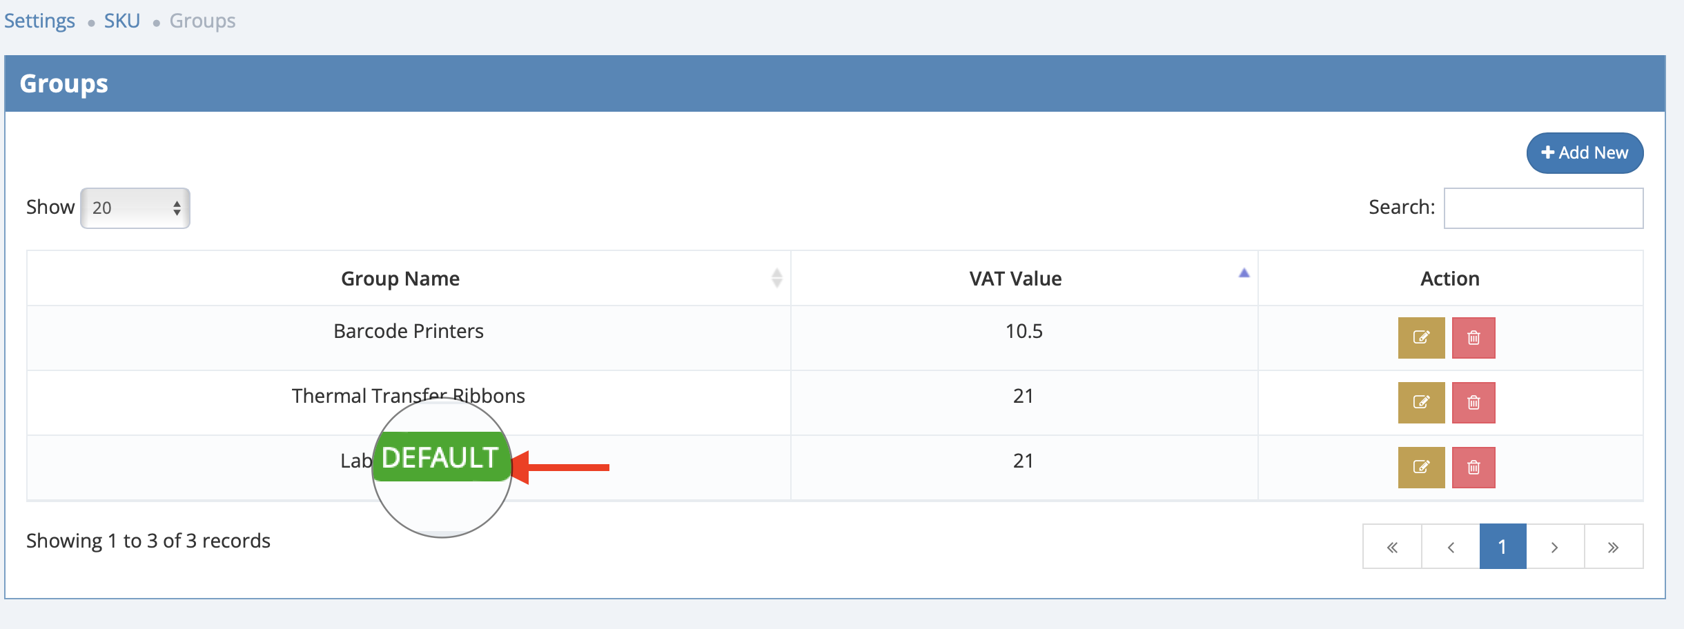Delete the Barcode Printers group
1684x629 pixels.
(x=1473, y=338)
